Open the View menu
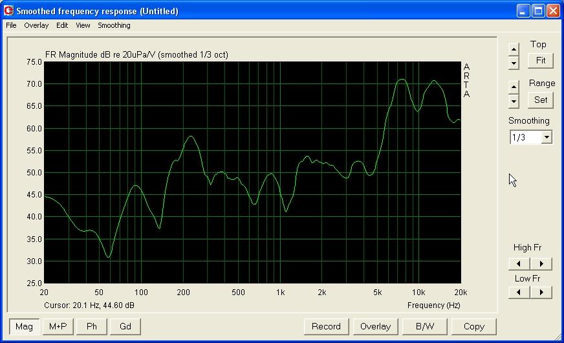 pyautogui.click(x=83, y=25)
